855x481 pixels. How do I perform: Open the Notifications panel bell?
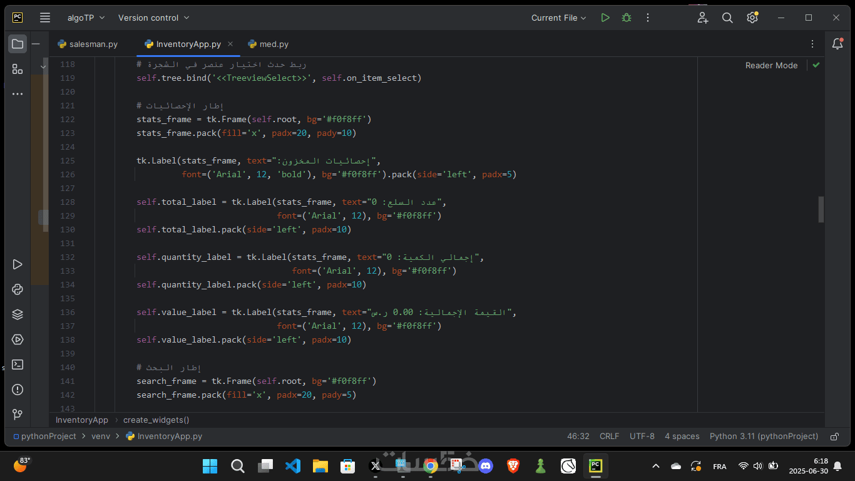tap(837, 44)
